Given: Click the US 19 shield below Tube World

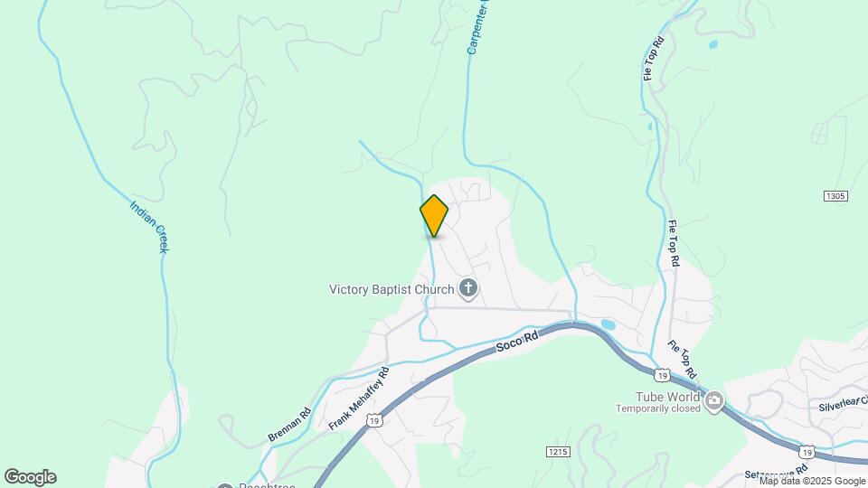Looking at the screenshot, I should [x=807, y=452].
